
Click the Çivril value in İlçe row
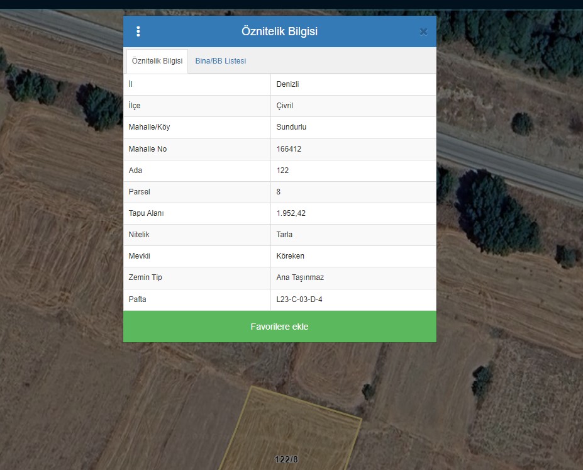(x=285, y=106)
